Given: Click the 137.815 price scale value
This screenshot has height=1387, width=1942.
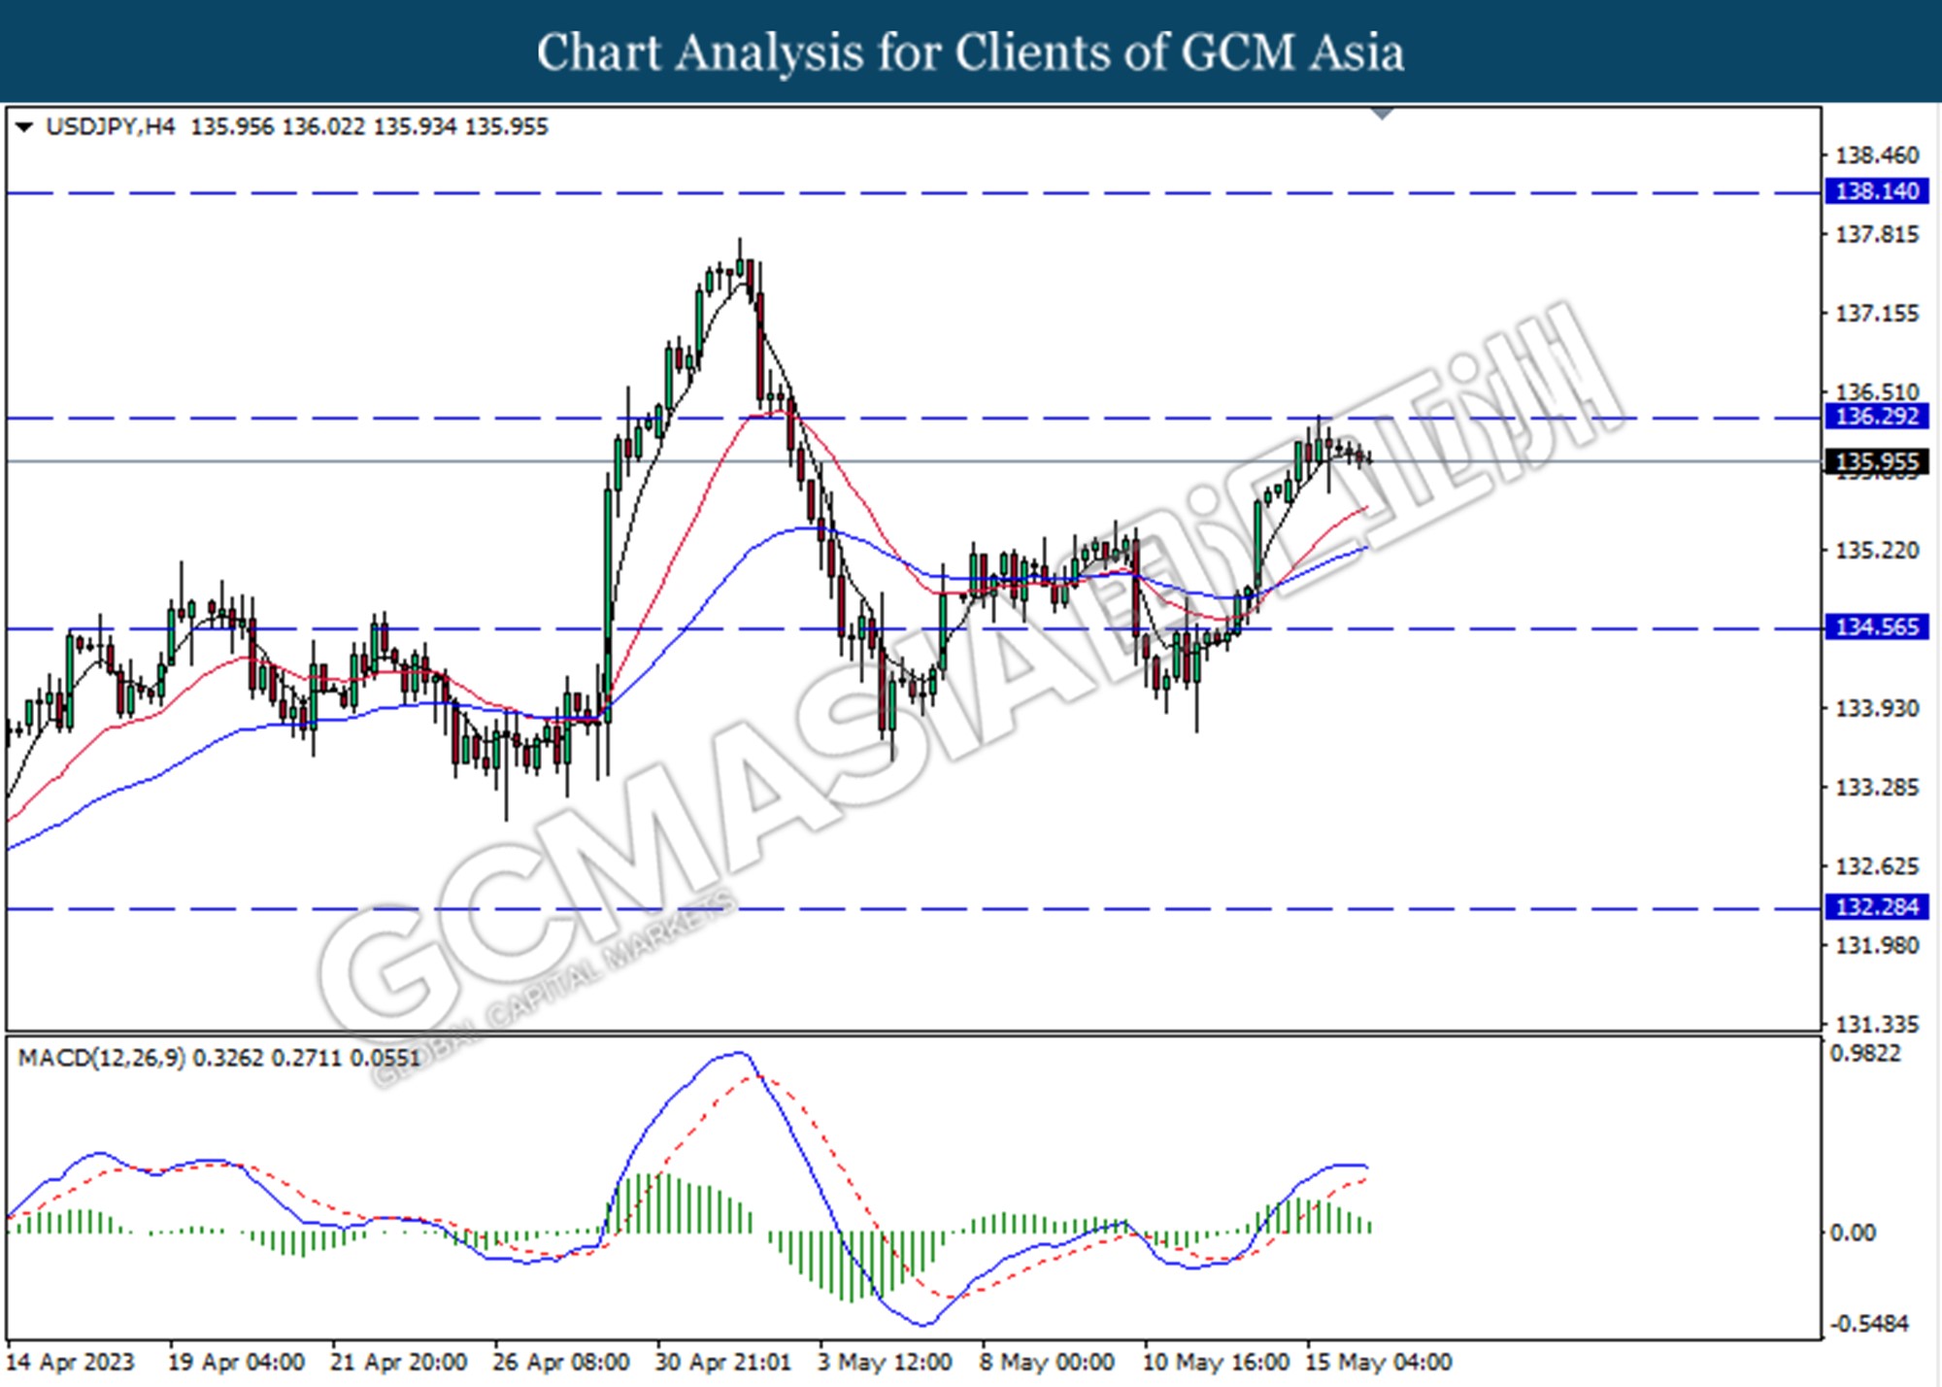Looking at the screenshot, I should pos(1877,234).
